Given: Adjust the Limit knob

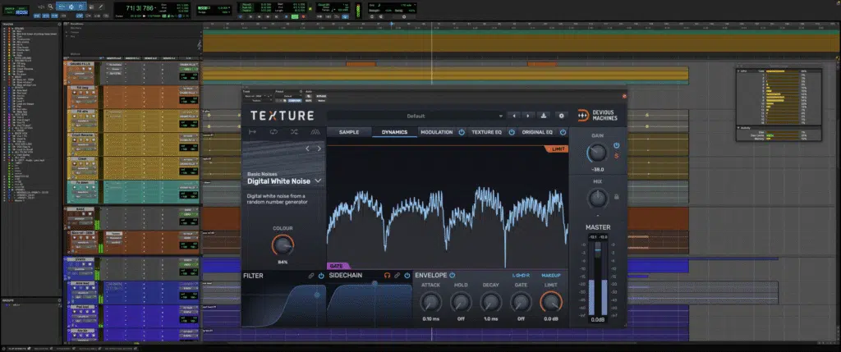Looking at the screenshot, I should tap(551, 302).
